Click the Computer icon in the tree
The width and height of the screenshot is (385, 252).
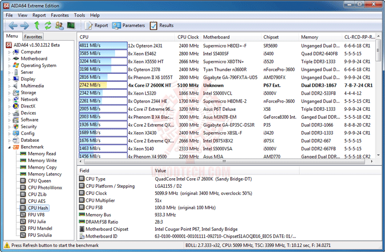coord(16,52)
